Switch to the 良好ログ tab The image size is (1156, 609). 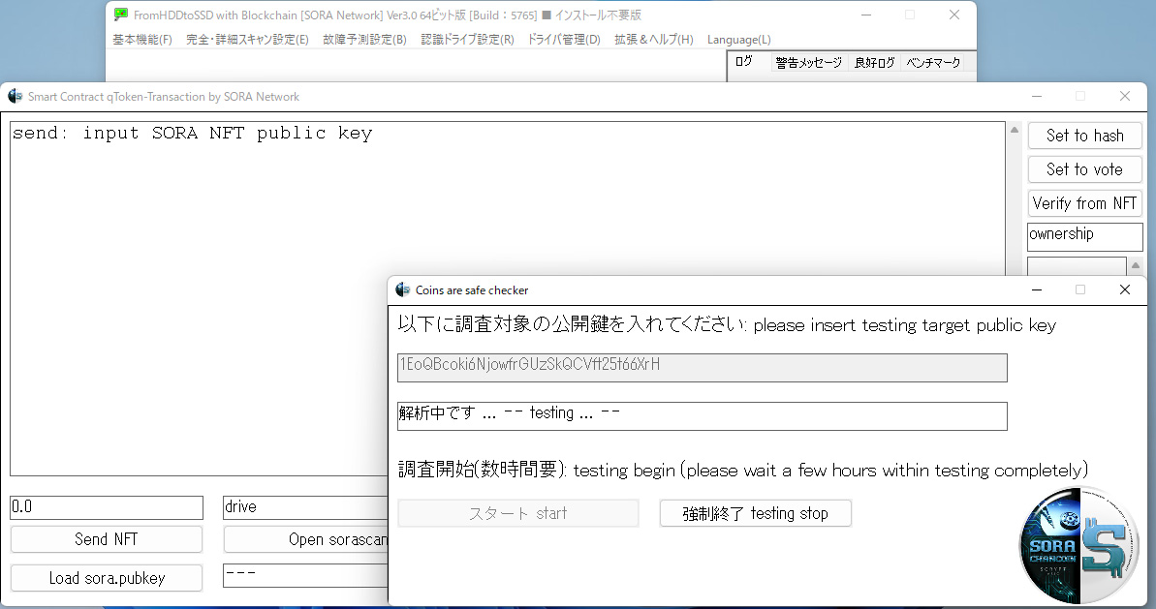tap(874, 63)
